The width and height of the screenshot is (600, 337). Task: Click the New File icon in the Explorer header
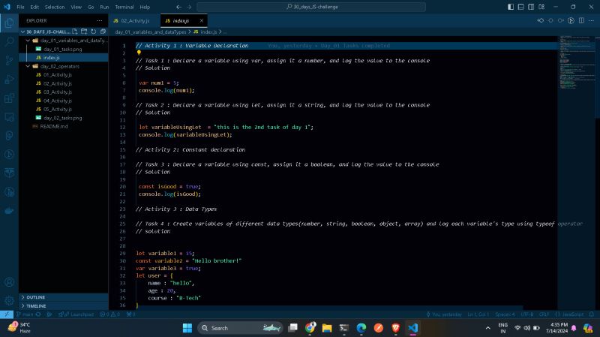coord(74,32)
